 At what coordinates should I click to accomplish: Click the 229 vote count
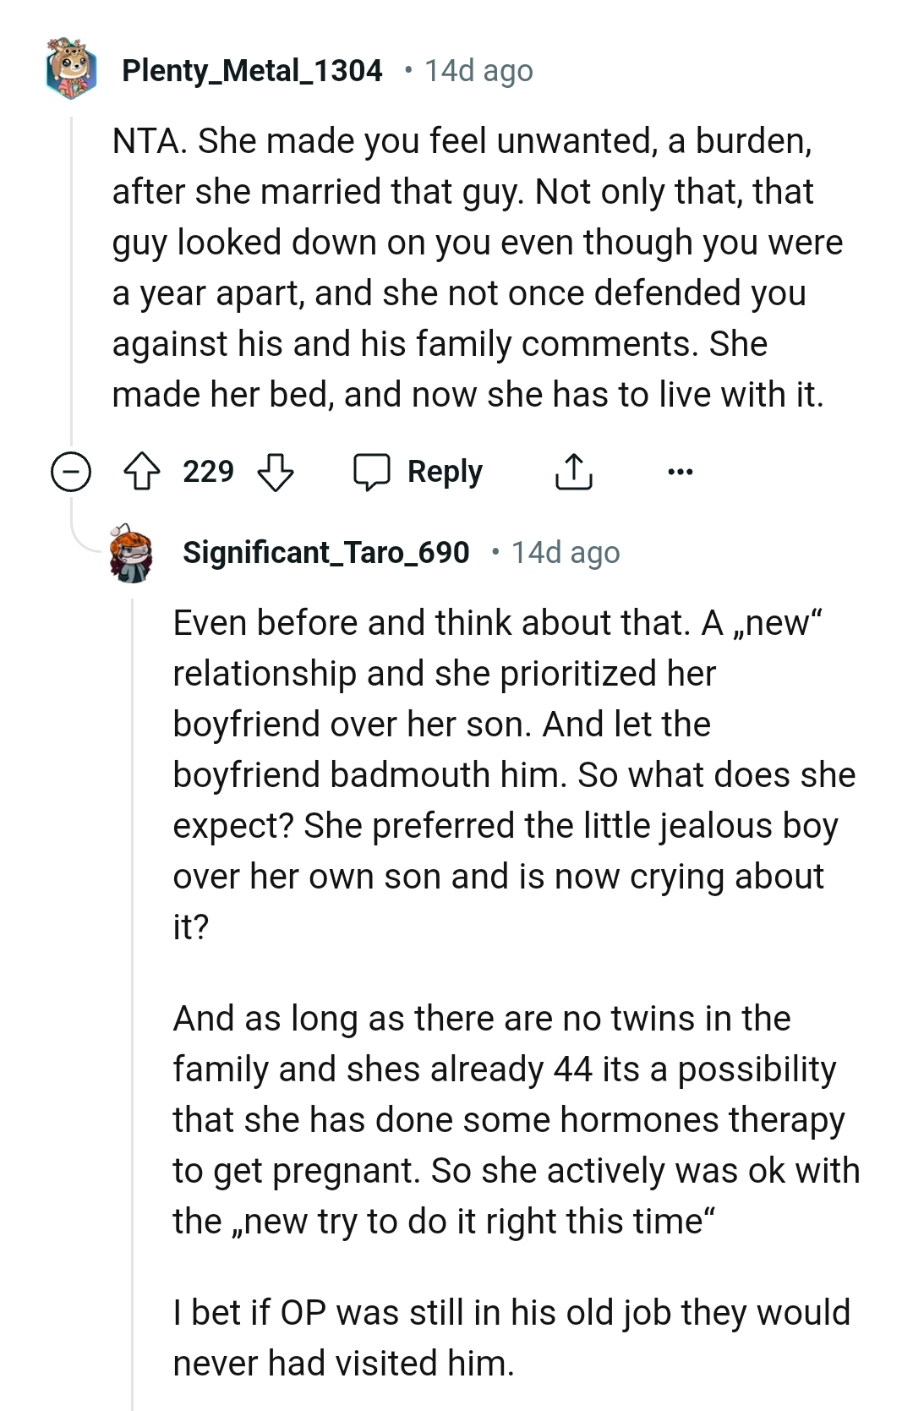click(208, 472)
